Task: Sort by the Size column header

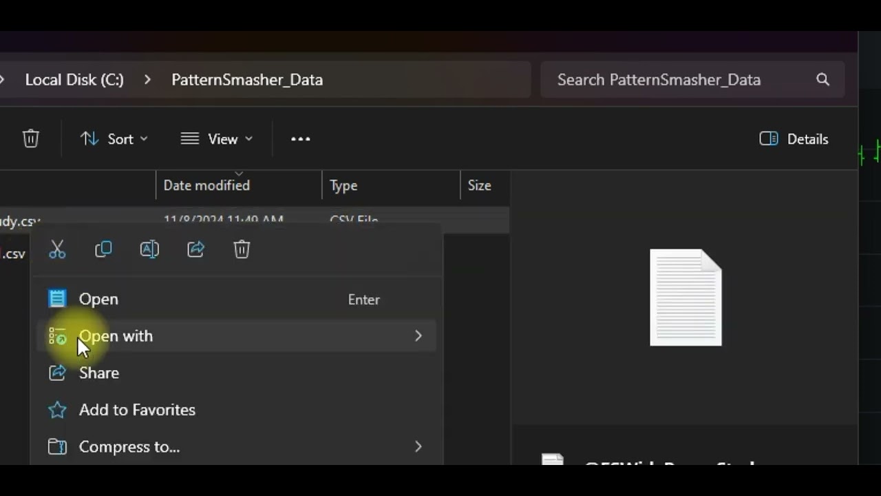Action: click(485, 185)
